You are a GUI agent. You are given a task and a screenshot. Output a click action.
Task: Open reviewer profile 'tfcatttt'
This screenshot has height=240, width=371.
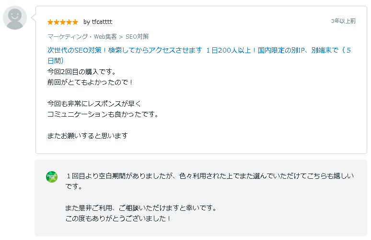point(102,22)
